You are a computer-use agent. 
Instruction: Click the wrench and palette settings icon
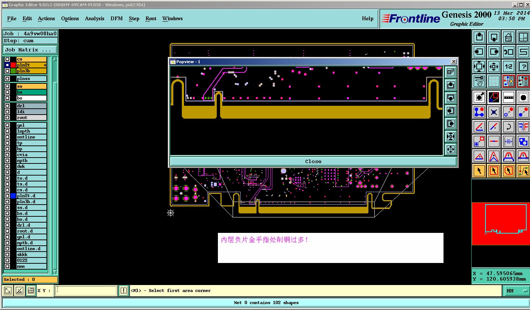(479, 81)
